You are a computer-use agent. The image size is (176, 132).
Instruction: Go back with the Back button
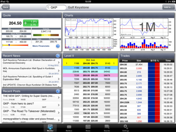pyautogui.click(x=5, y=7)
